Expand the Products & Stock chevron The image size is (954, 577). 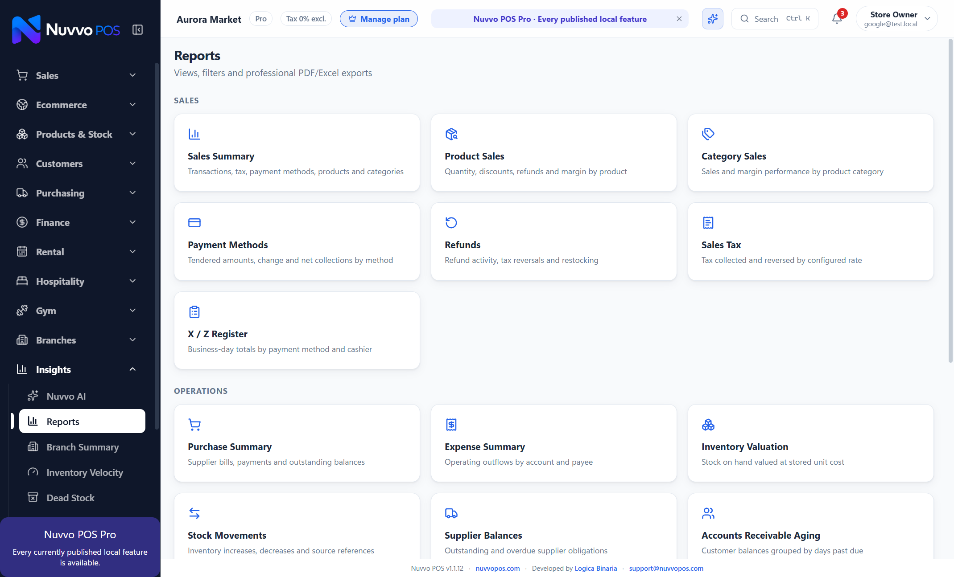pos(132,134)
